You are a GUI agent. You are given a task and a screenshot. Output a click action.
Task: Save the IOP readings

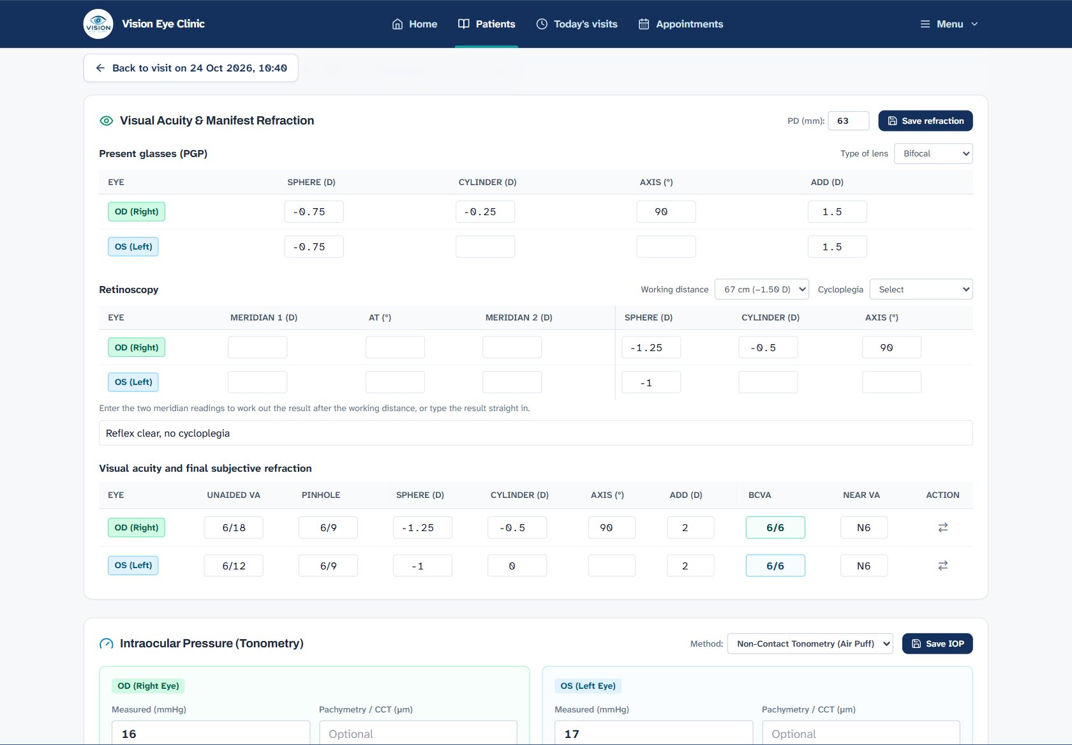(937, 643)
